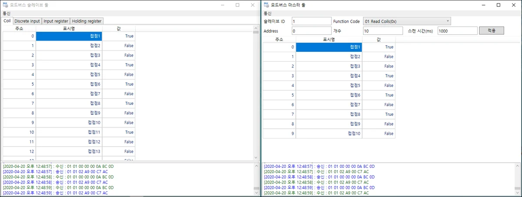The height and width of the screenshot is (197, 522).
Task: Select 접점4 row in master tool
Action: click(329, 76)
